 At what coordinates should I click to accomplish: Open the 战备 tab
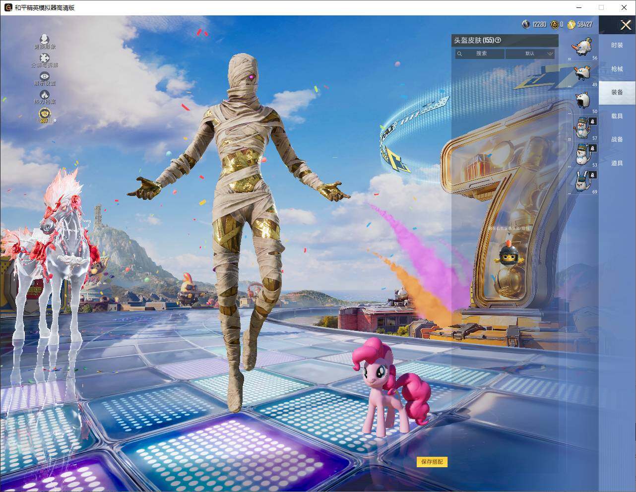point(617,139)
